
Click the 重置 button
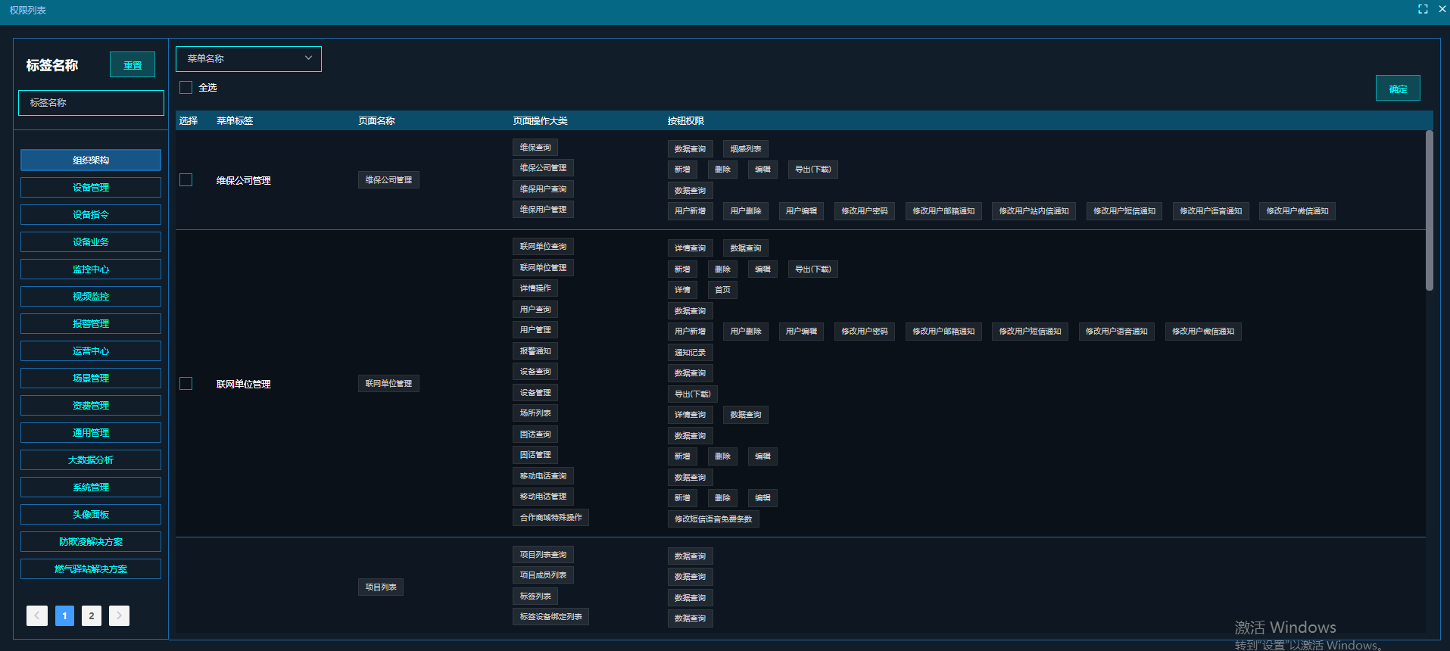133,65
